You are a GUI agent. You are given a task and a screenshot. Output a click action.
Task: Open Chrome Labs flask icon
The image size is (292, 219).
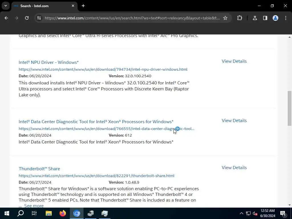click(x=255, y=18)
